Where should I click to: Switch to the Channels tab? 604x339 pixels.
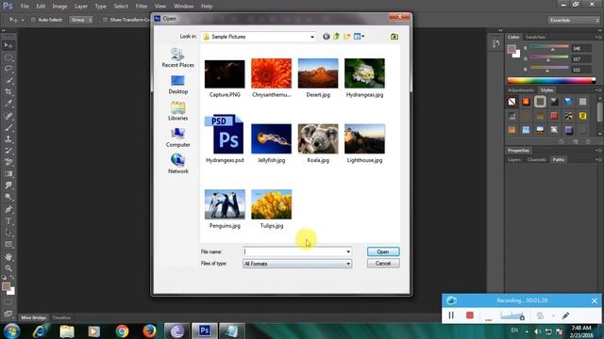click(537, 159)
